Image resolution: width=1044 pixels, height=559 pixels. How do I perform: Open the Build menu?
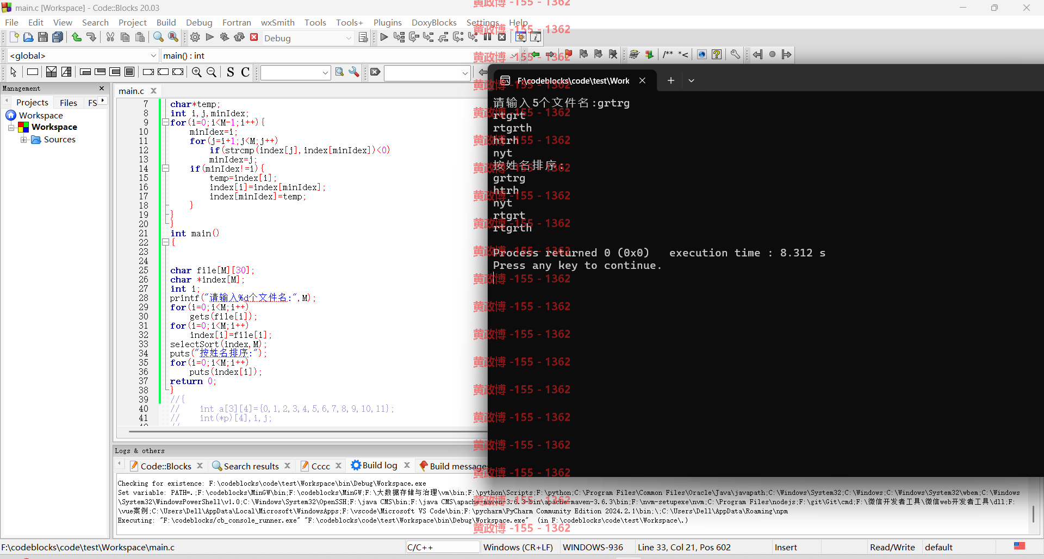(166, 22)
